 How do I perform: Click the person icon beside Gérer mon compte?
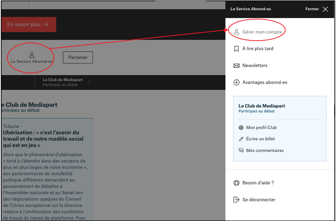pos(236,32)
